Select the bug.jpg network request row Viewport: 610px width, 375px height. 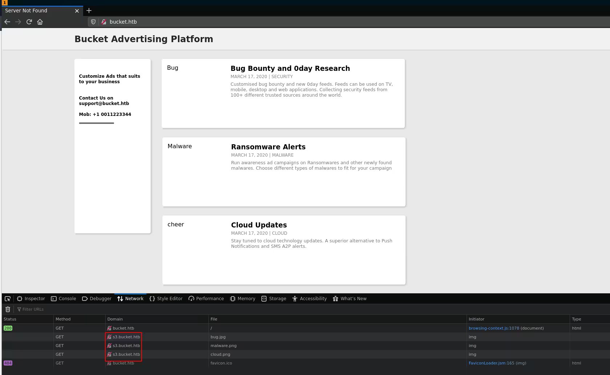click(218, 337)
